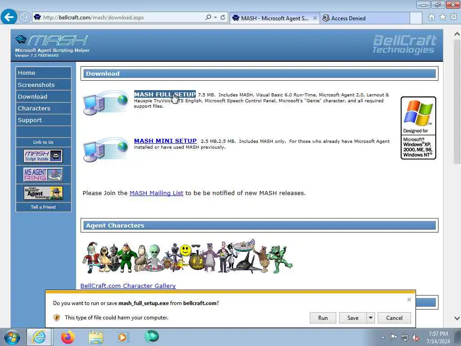
Task: Click the Link to Us sidebar link
Action: [x=43, y=142]
